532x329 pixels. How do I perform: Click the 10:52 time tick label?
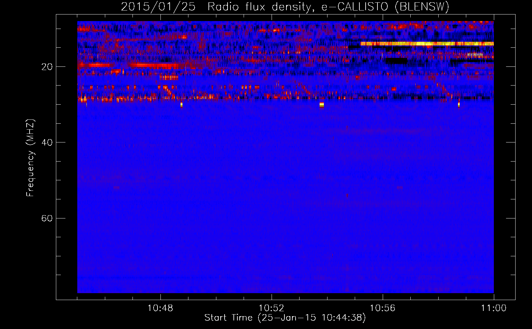point(272,308)
